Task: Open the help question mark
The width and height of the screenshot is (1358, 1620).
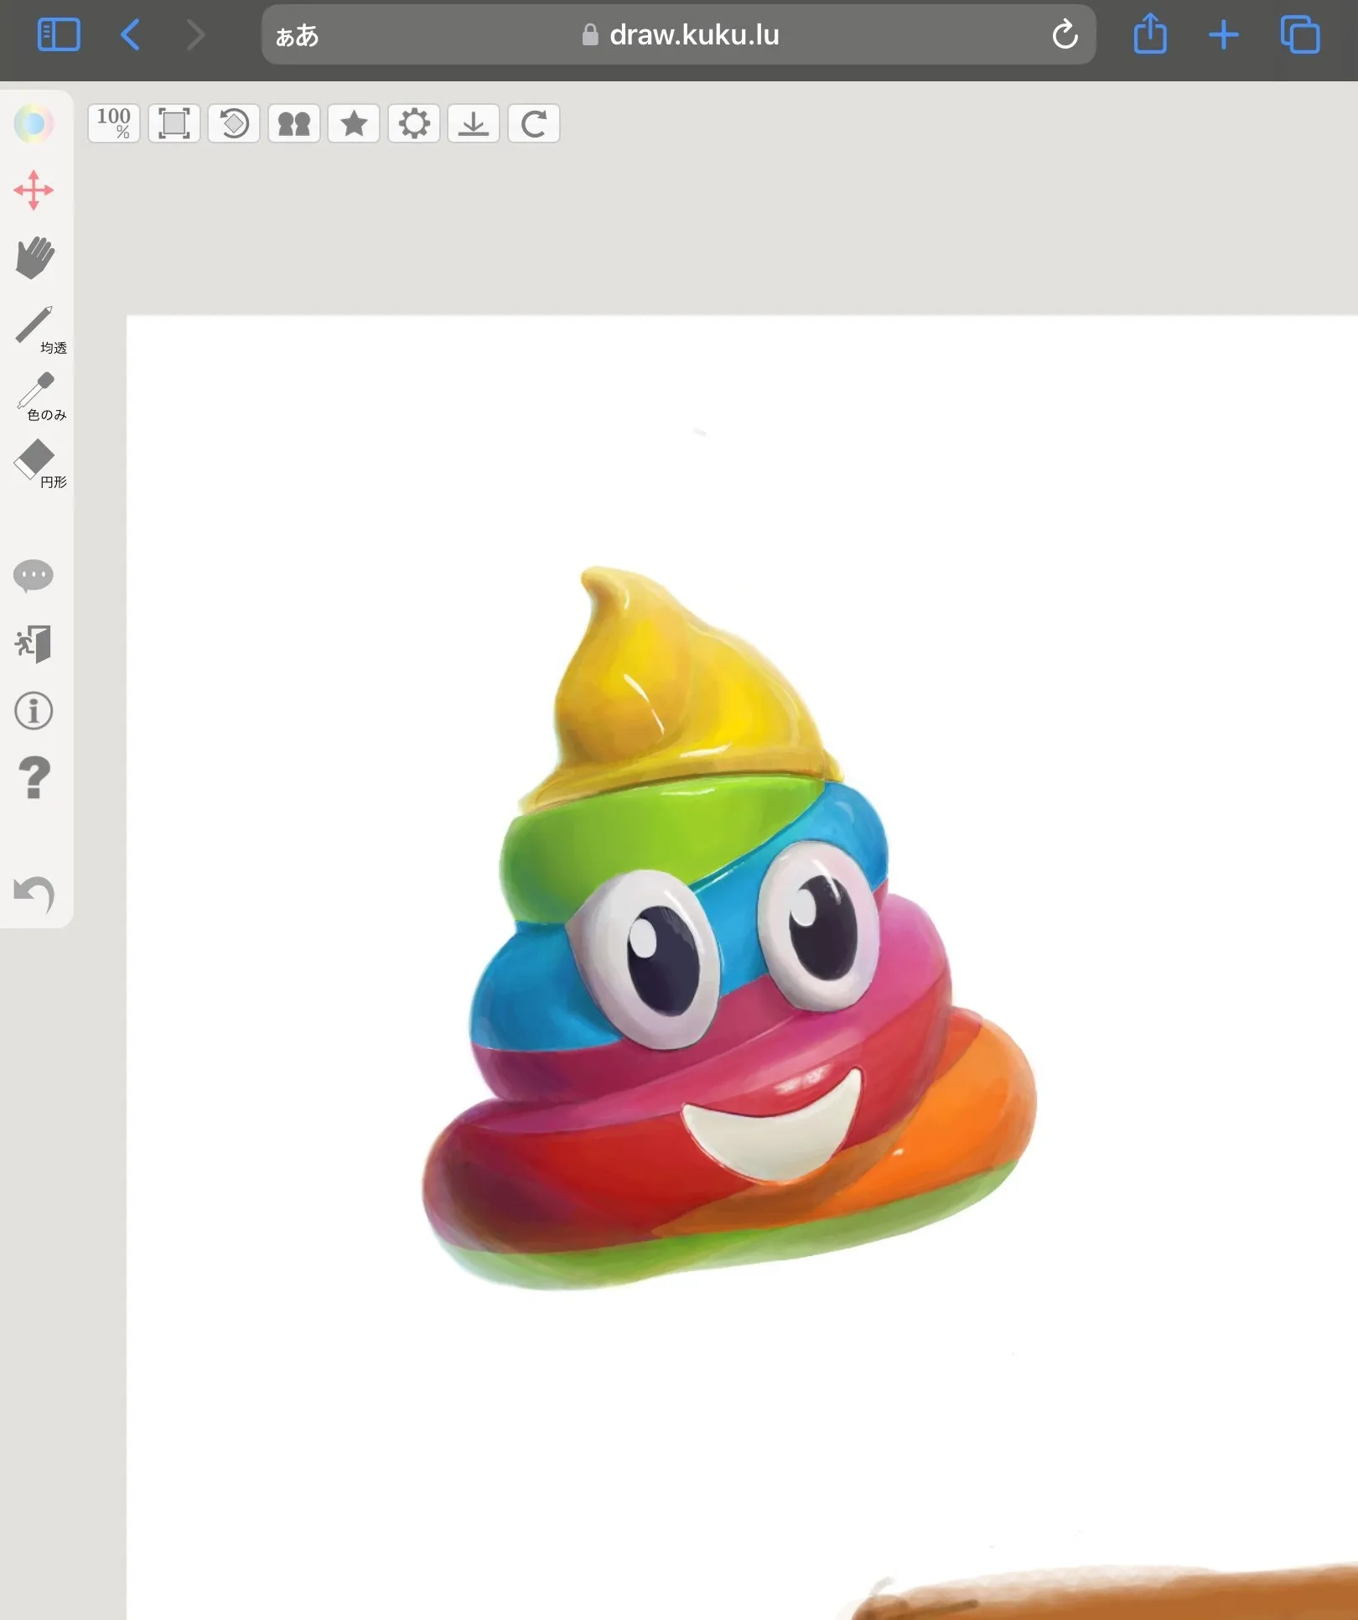Action: pyautogui.click(x=34, y=777)
